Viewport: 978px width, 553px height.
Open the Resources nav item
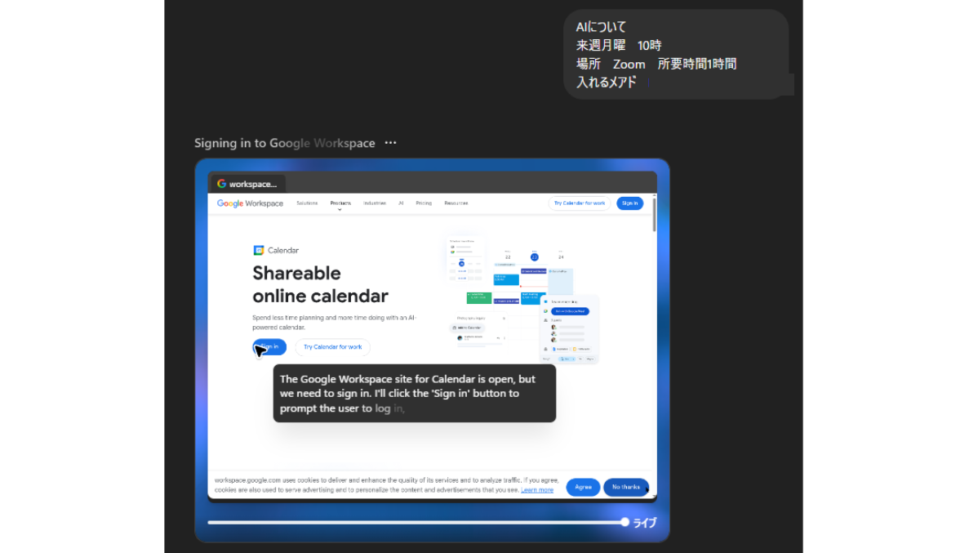pyautogui.click(x=456, y=203)
